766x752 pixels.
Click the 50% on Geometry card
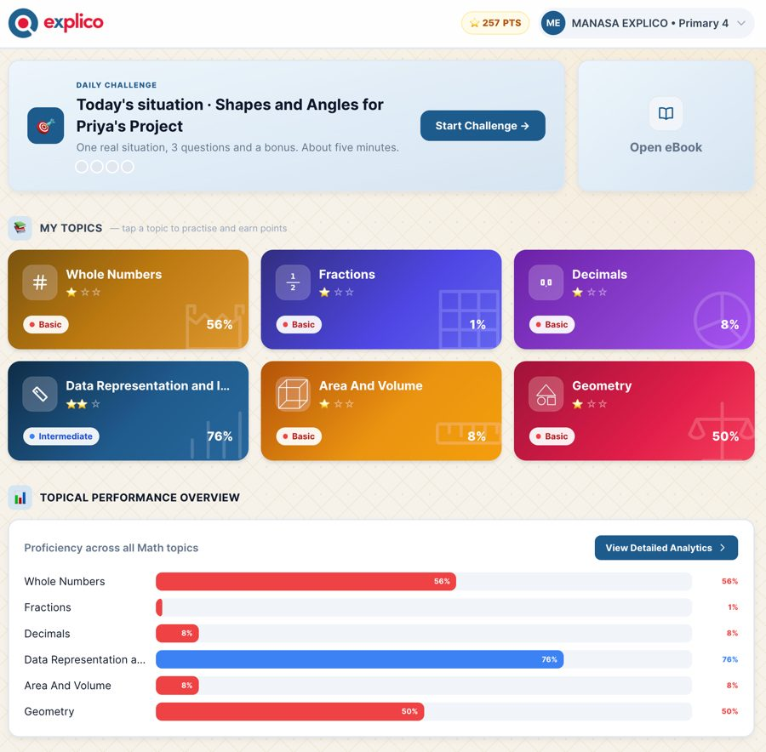tap(725, 436)
